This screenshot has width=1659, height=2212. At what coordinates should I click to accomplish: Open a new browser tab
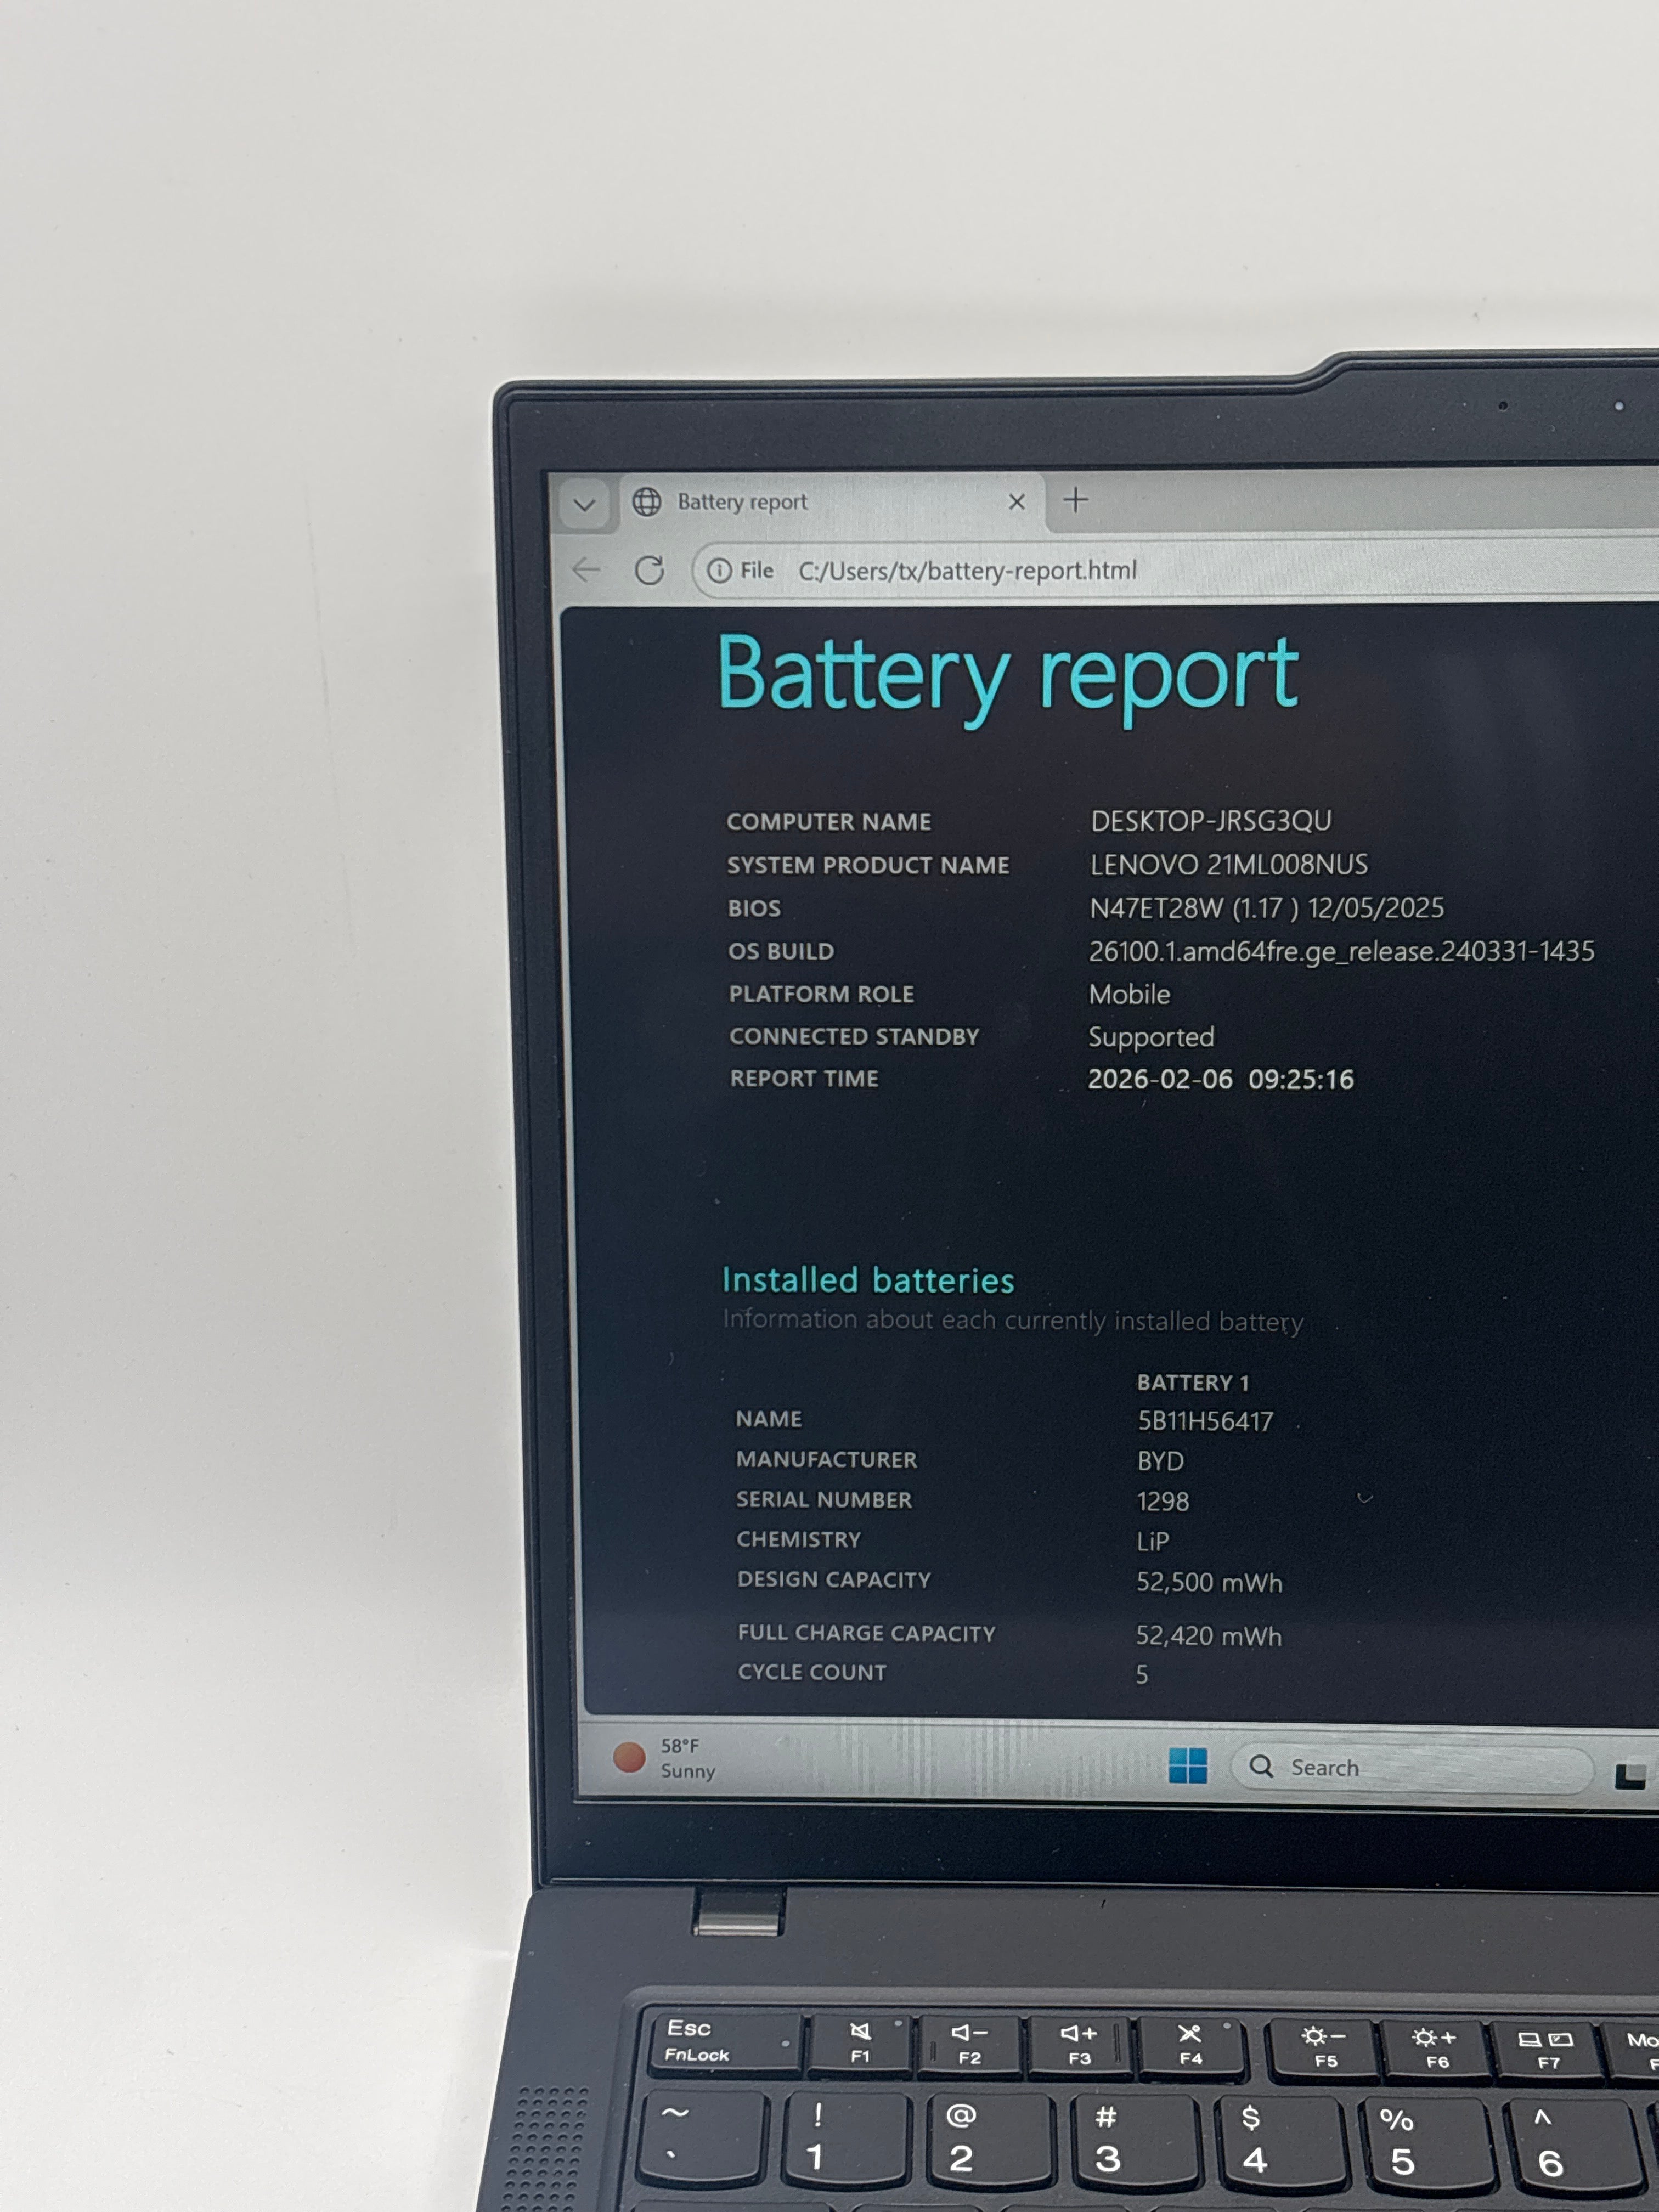1076,500
